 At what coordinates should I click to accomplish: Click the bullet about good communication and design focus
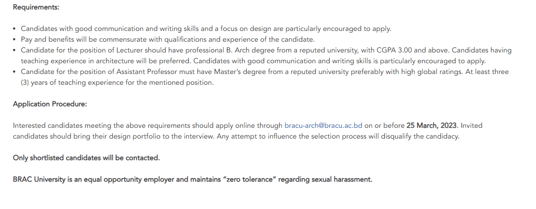click(206, 29)
